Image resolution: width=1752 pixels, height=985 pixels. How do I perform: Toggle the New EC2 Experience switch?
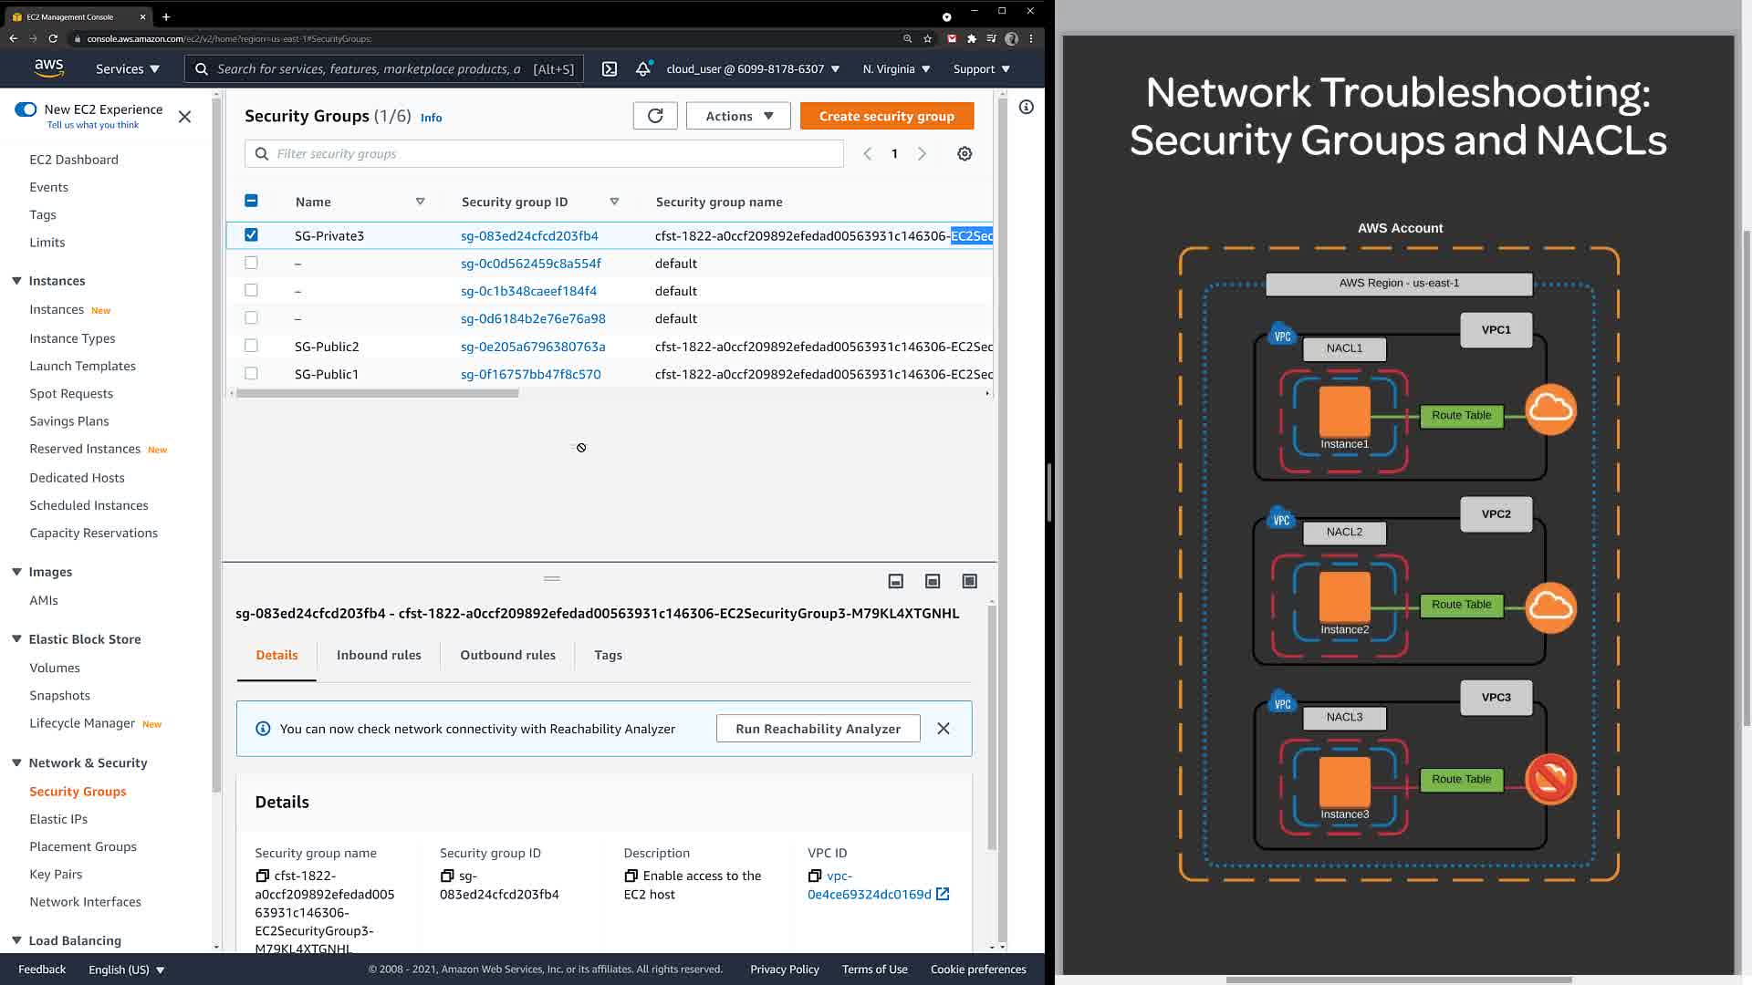(x=26, y=109)
